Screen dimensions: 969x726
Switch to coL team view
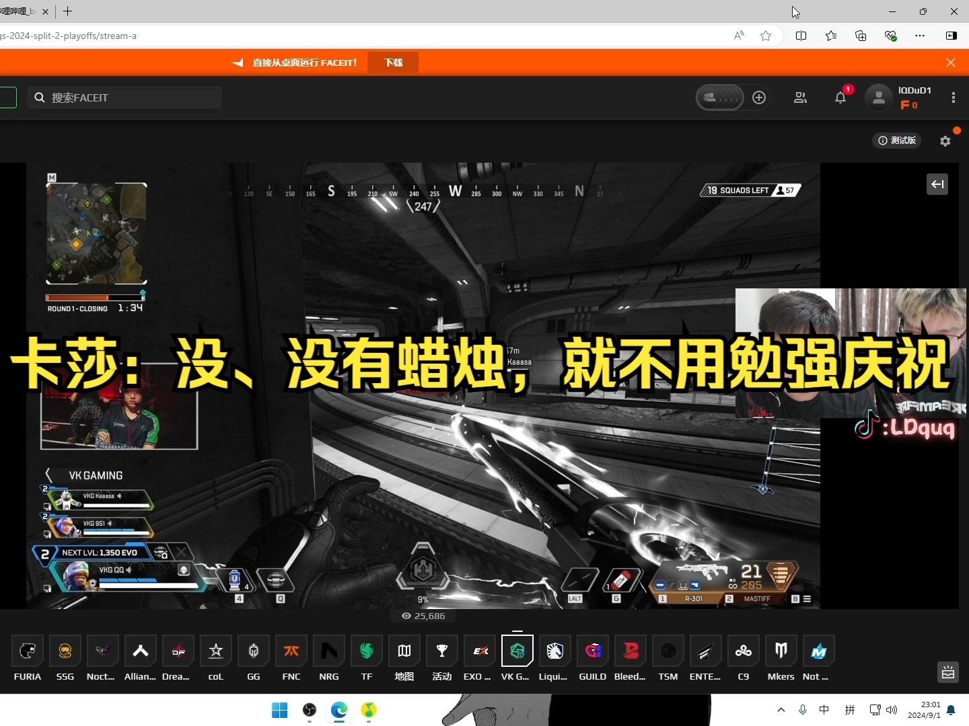tap(216, 658)
